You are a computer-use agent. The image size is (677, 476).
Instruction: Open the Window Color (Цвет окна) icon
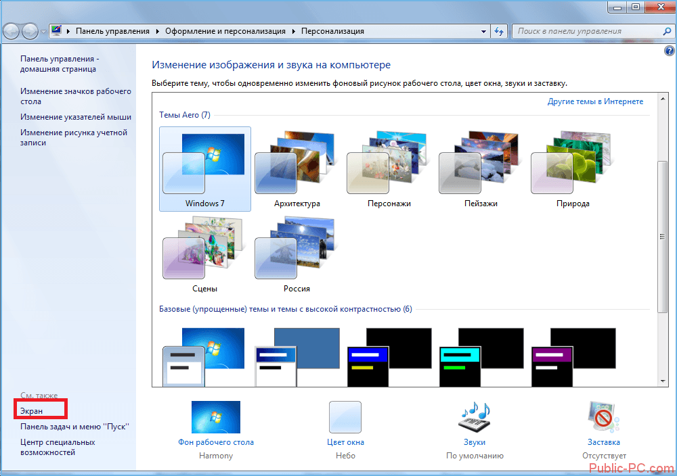pyautogui.click(x=345, y=417)
